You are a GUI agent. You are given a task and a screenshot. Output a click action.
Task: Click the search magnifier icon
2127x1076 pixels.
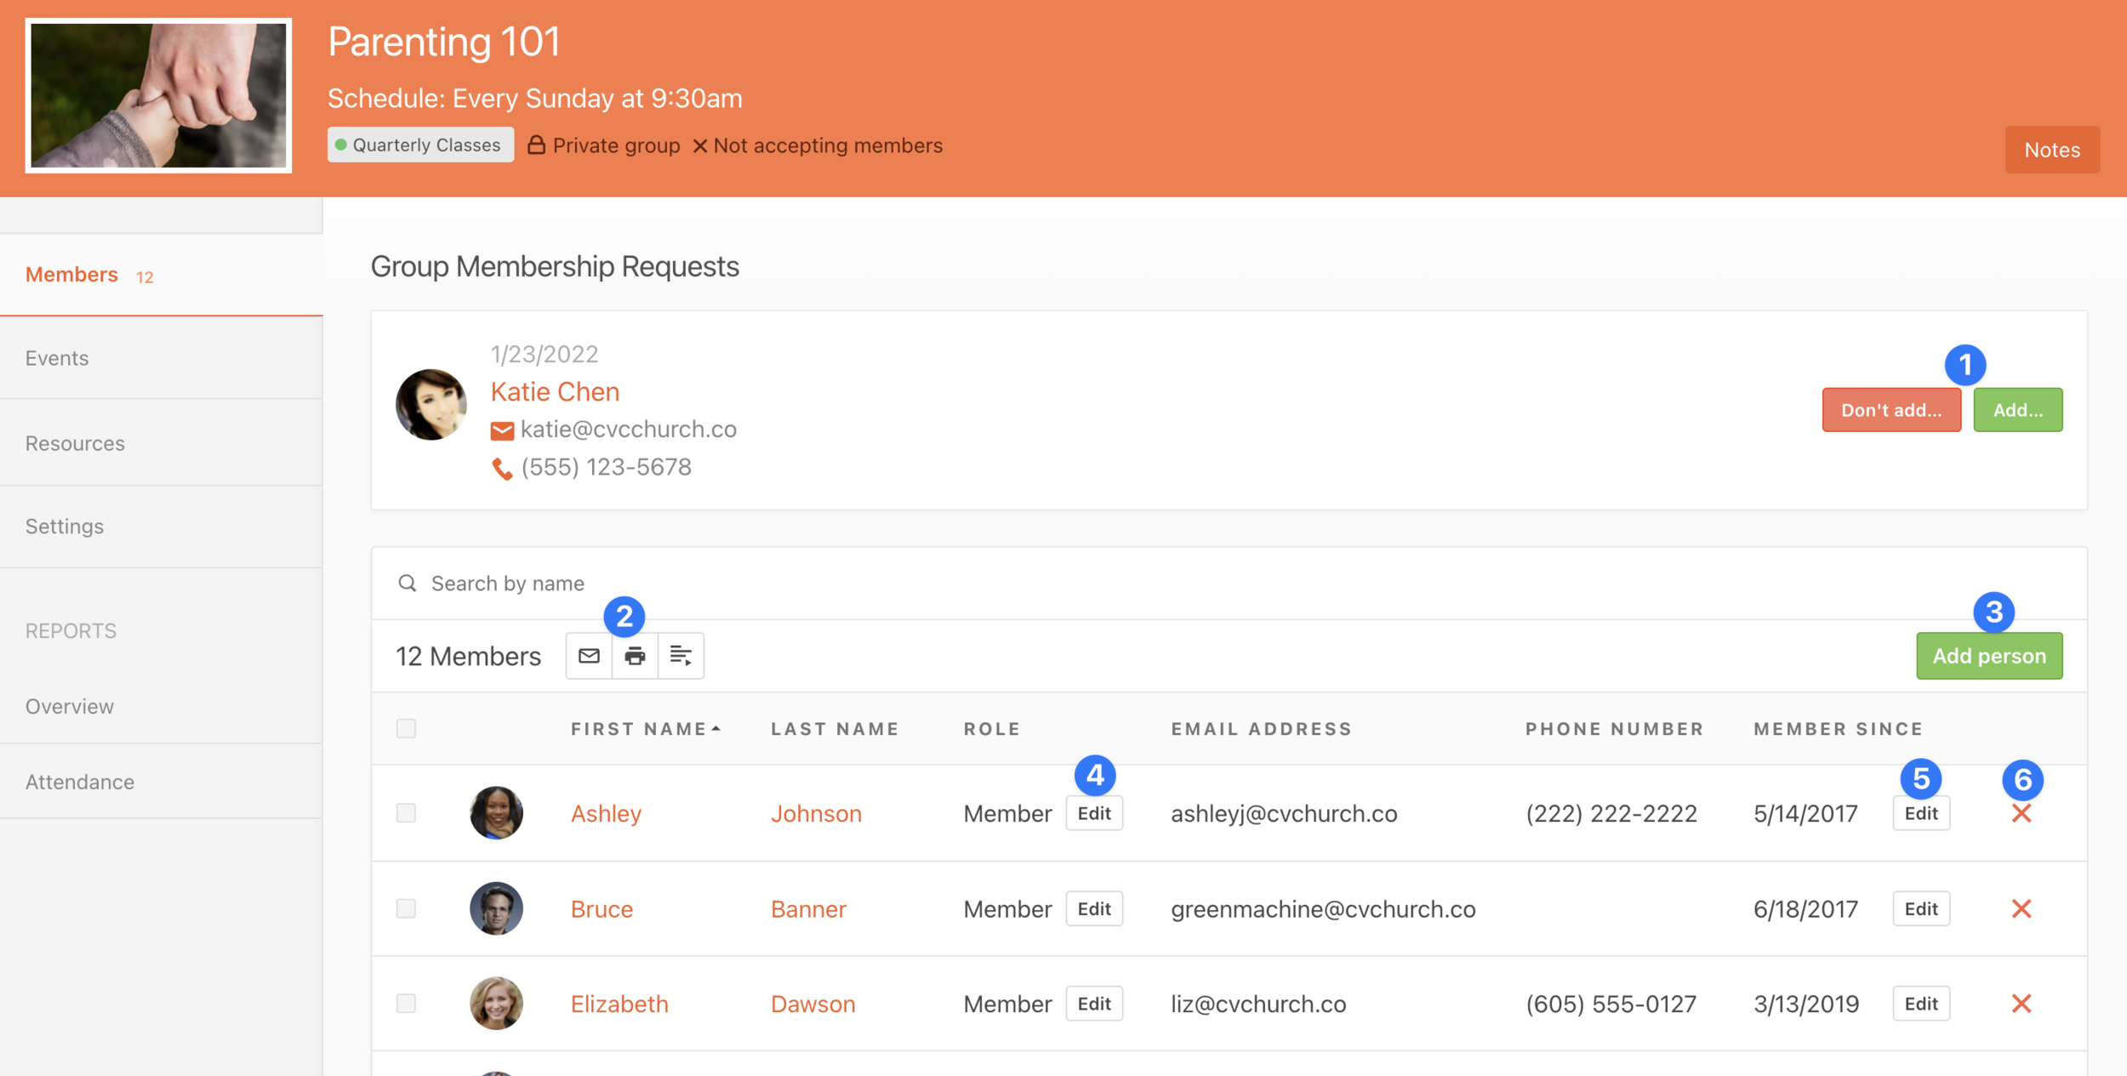(x=408, y=584)
